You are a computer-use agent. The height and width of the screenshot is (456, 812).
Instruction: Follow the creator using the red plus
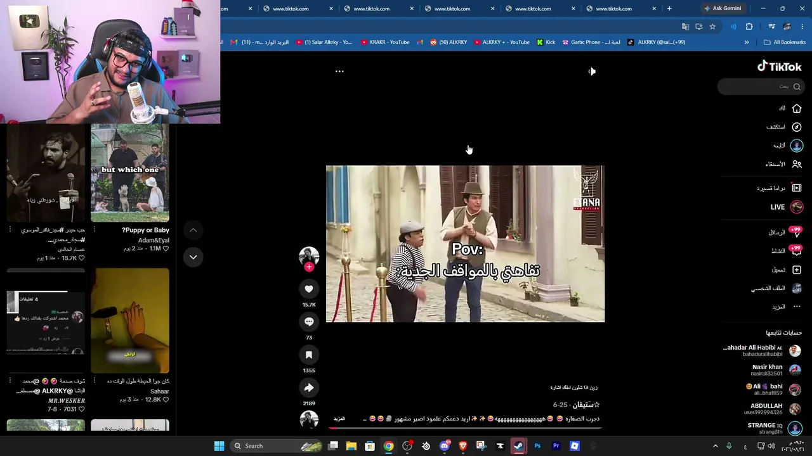click(309, 267)
